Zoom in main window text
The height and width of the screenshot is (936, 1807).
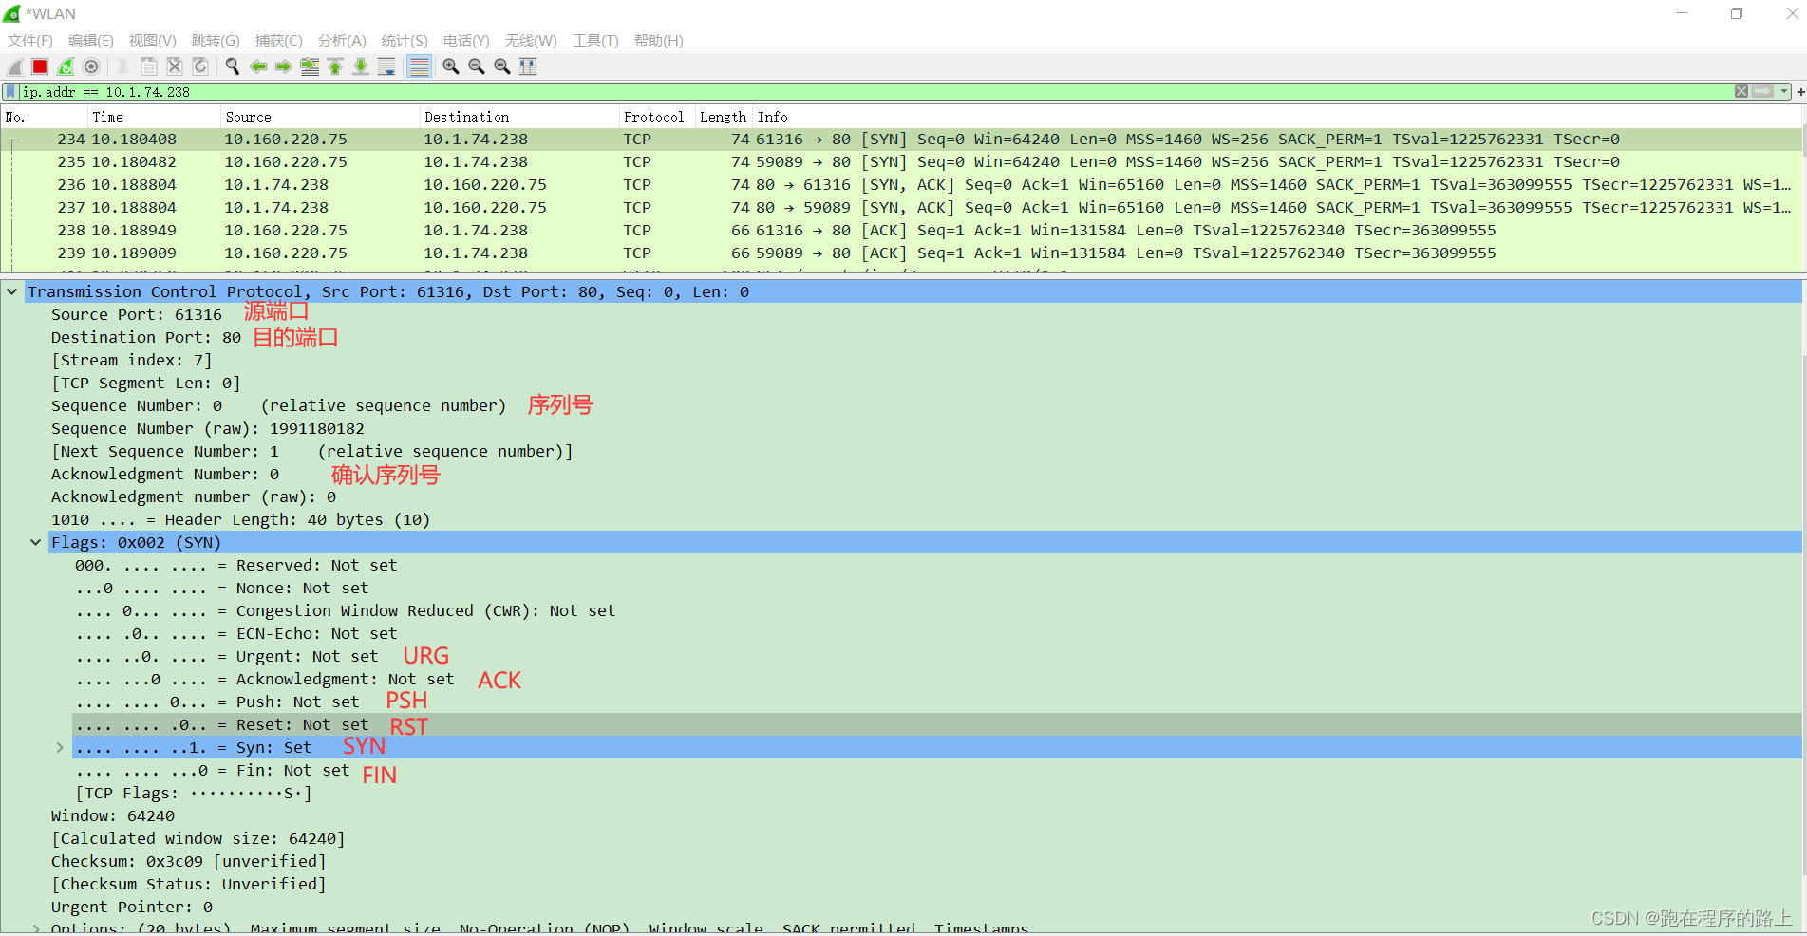(x=451, y=66)
